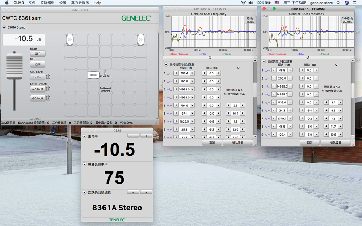Select the top-left monitor speaker icon in the grid
The image size is (362, 226).
[x=70, y=39]
